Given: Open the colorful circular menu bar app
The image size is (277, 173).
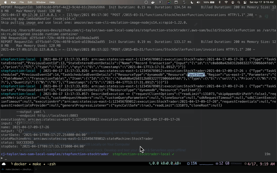Looking at the screenshot, I should [169, 2].
